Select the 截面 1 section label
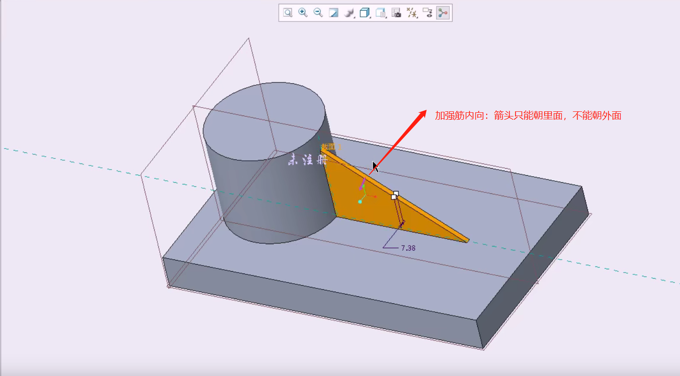The image size is (680, 376). click(331, 147)
